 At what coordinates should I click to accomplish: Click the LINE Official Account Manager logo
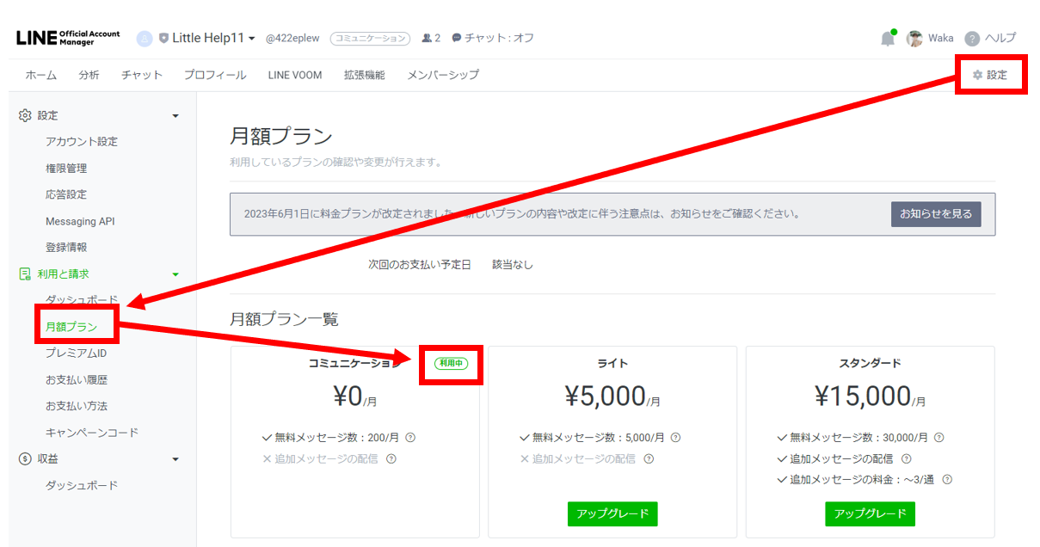pos(69,38)
